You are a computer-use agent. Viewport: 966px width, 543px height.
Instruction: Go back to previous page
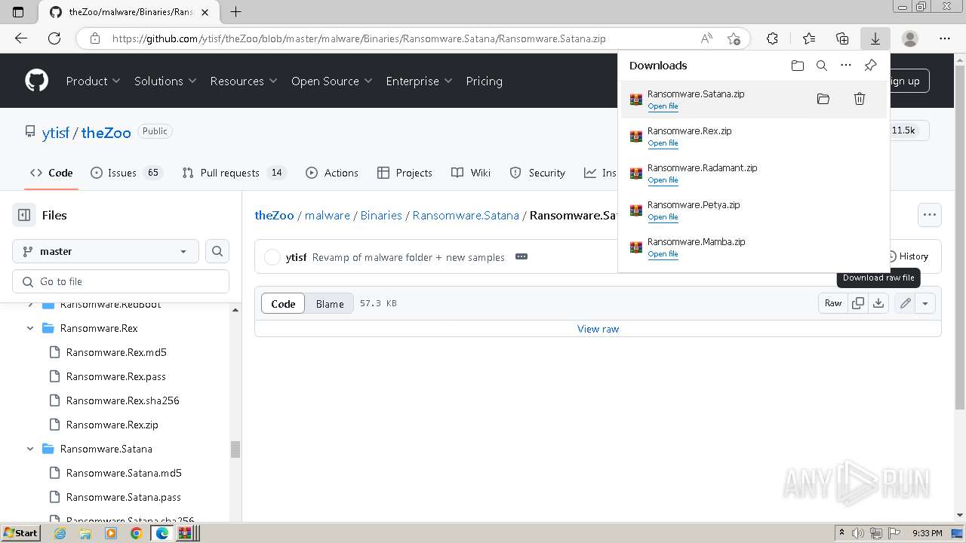(x=21, y=38)
